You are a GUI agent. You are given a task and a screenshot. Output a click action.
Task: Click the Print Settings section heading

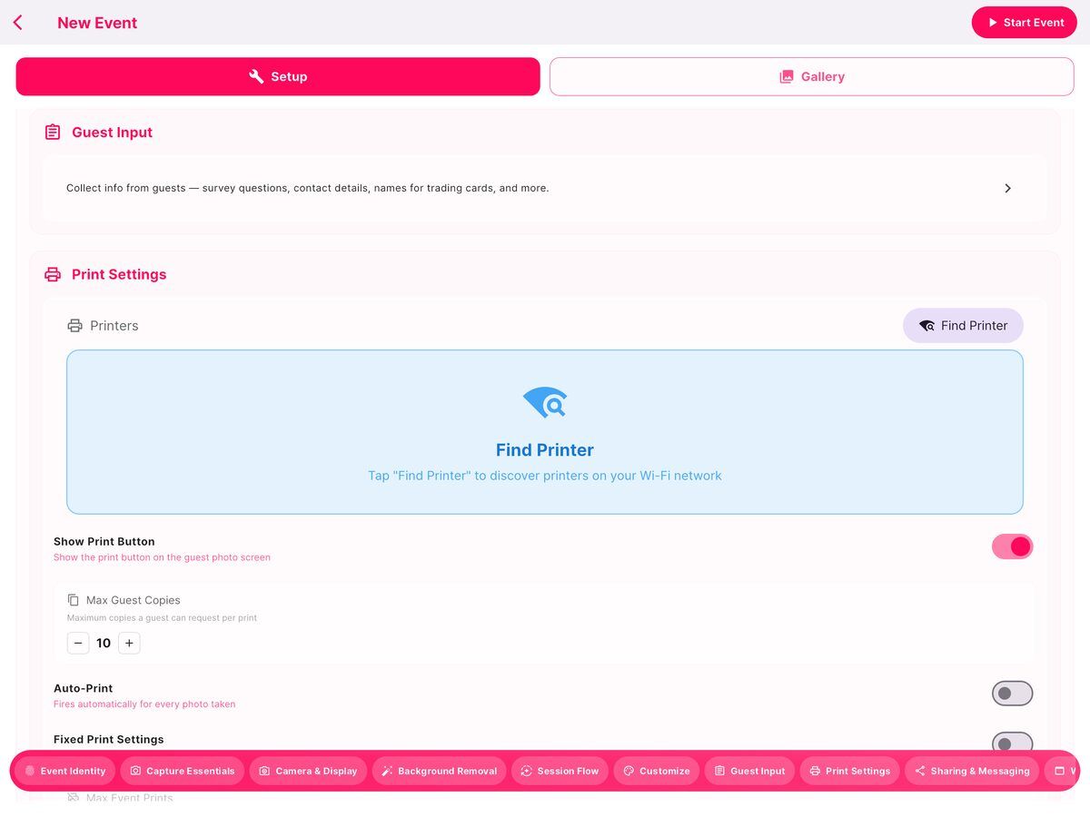119,274
